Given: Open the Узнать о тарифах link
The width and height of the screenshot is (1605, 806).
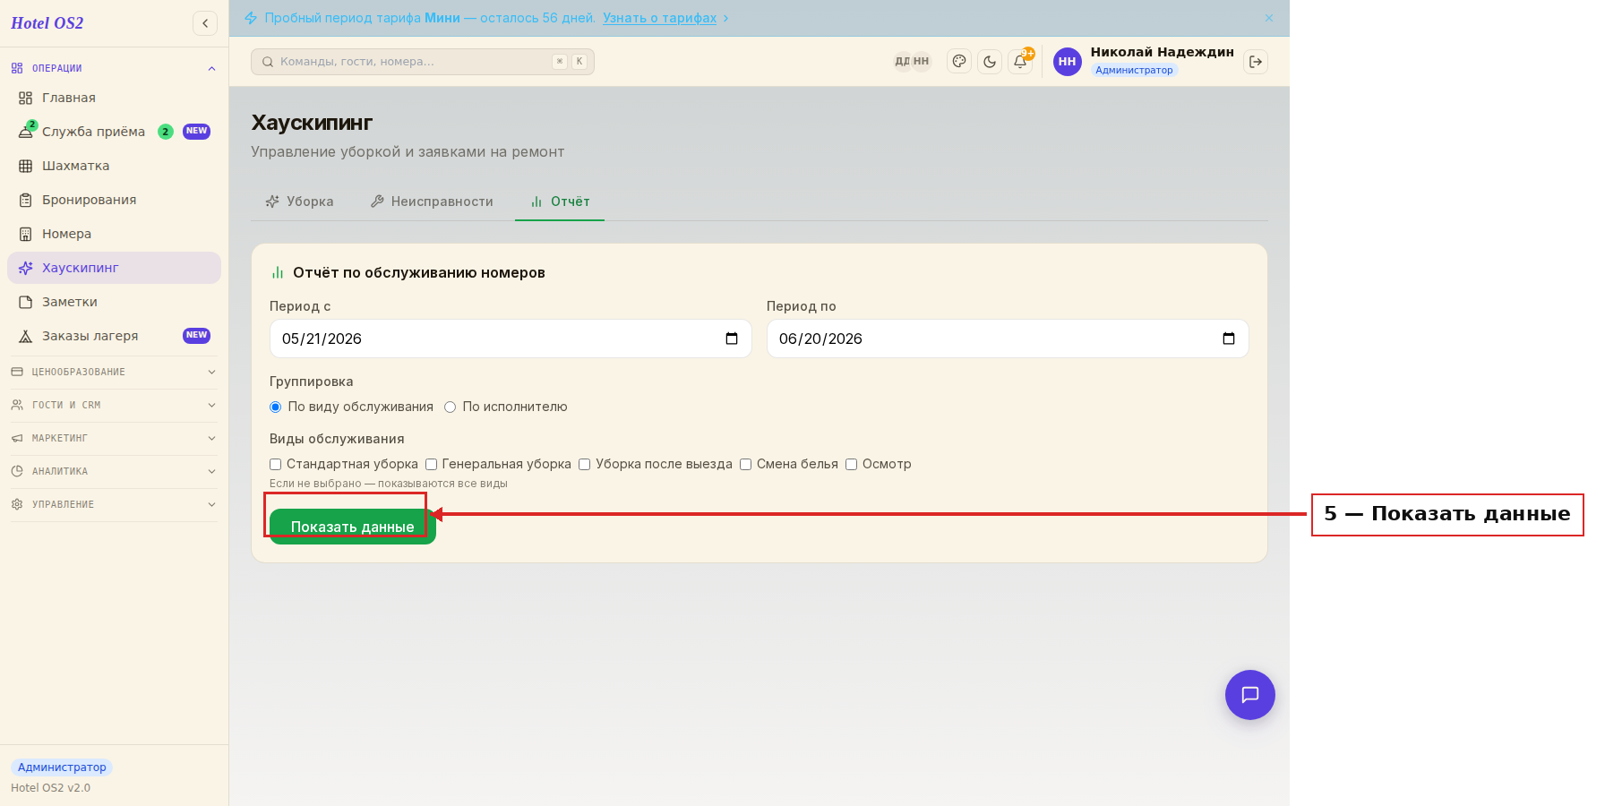Looking at the screenshot, I should click(659, 18).
